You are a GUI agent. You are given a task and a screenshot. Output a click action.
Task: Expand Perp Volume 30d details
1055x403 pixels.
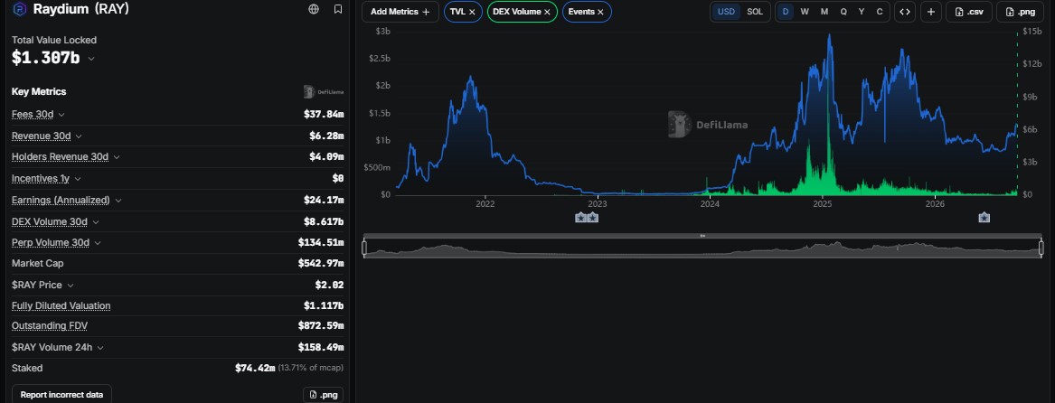click(97, 243)
